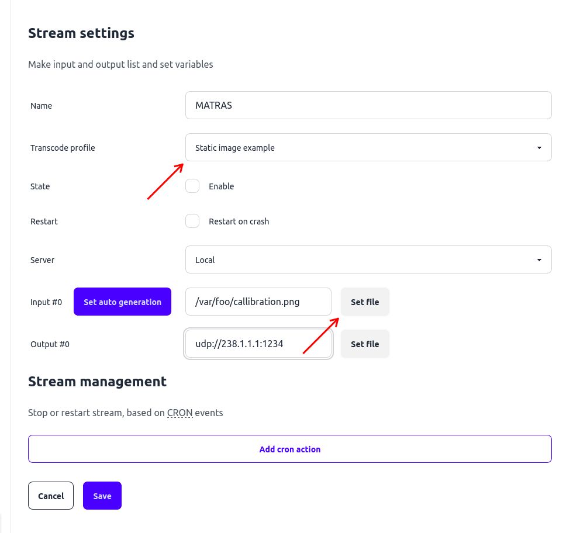Click the "Input #0" field label
Viewport: 580px width, 533px height.
(46, 302)
